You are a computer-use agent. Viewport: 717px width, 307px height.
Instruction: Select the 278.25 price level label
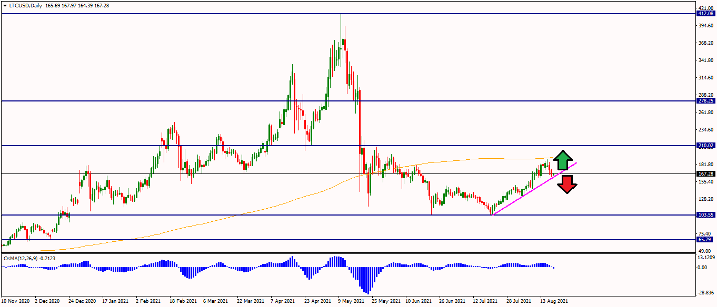coord(705,101)
